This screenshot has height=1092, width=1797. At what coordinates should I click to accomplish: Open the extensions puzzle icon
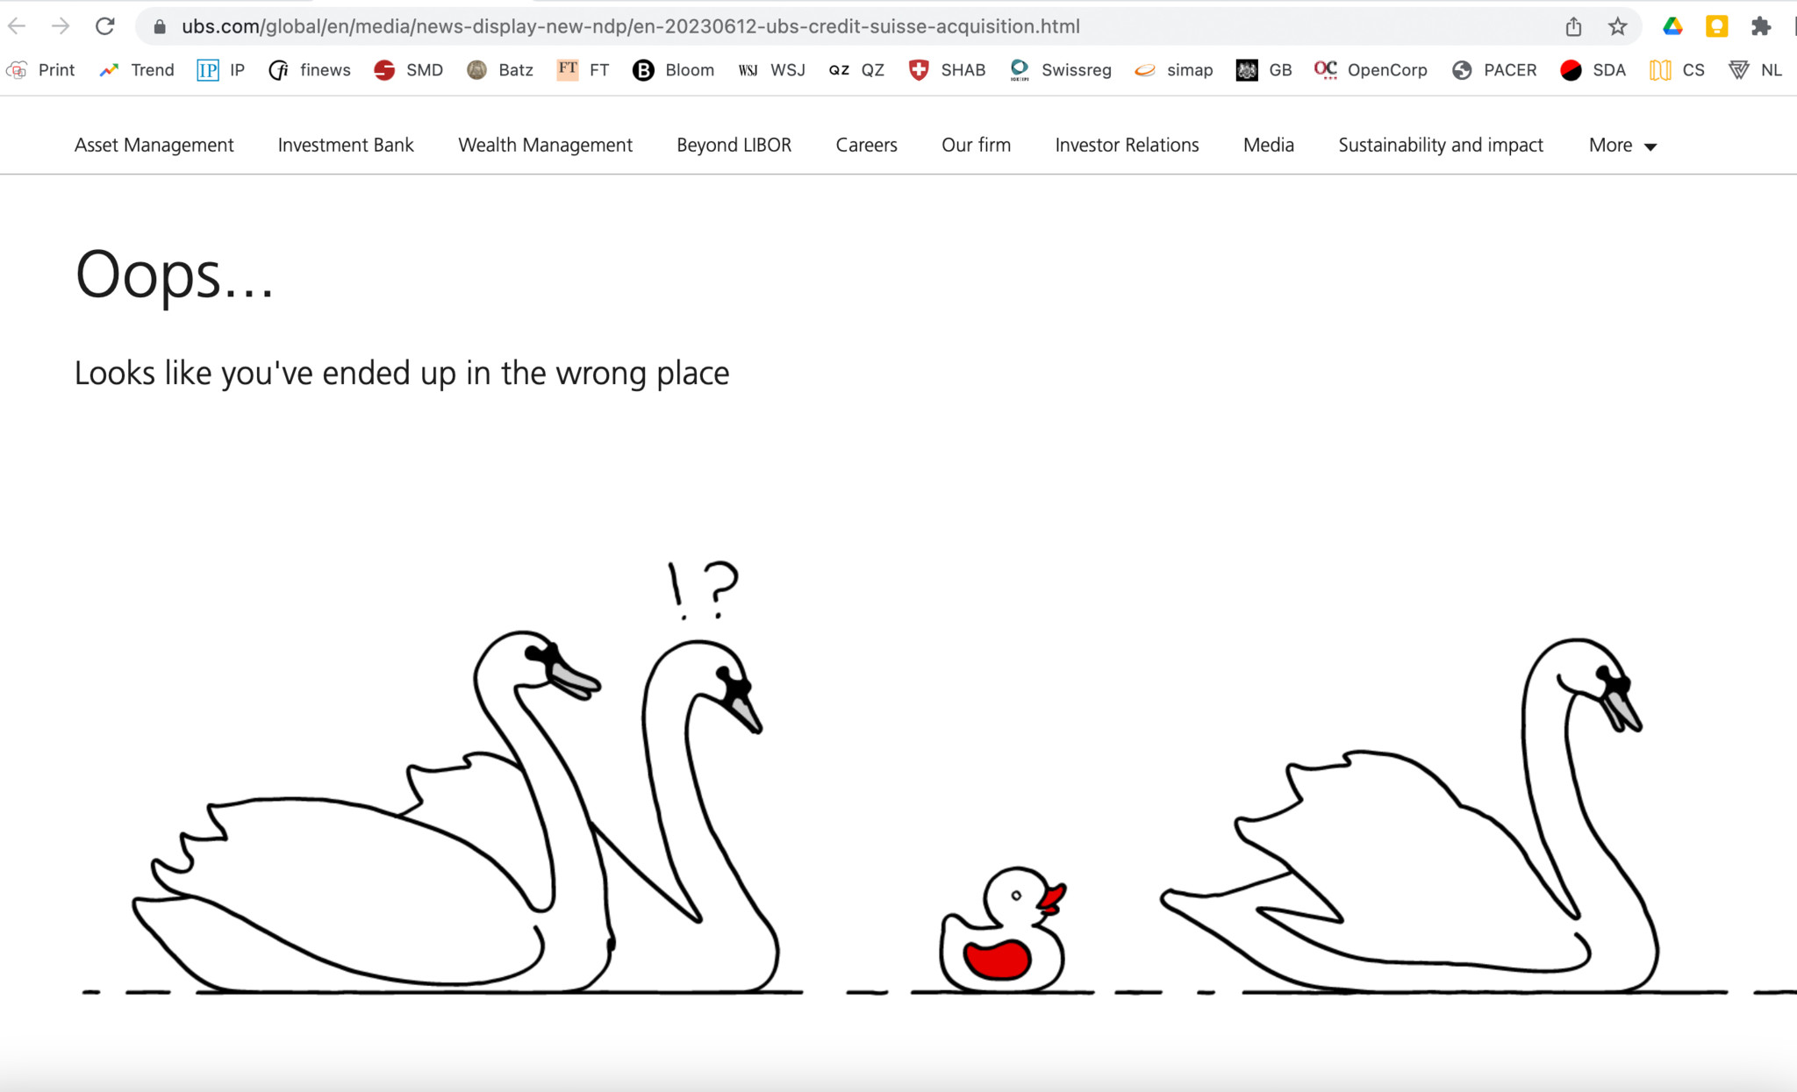click(x=1760, y=26)
